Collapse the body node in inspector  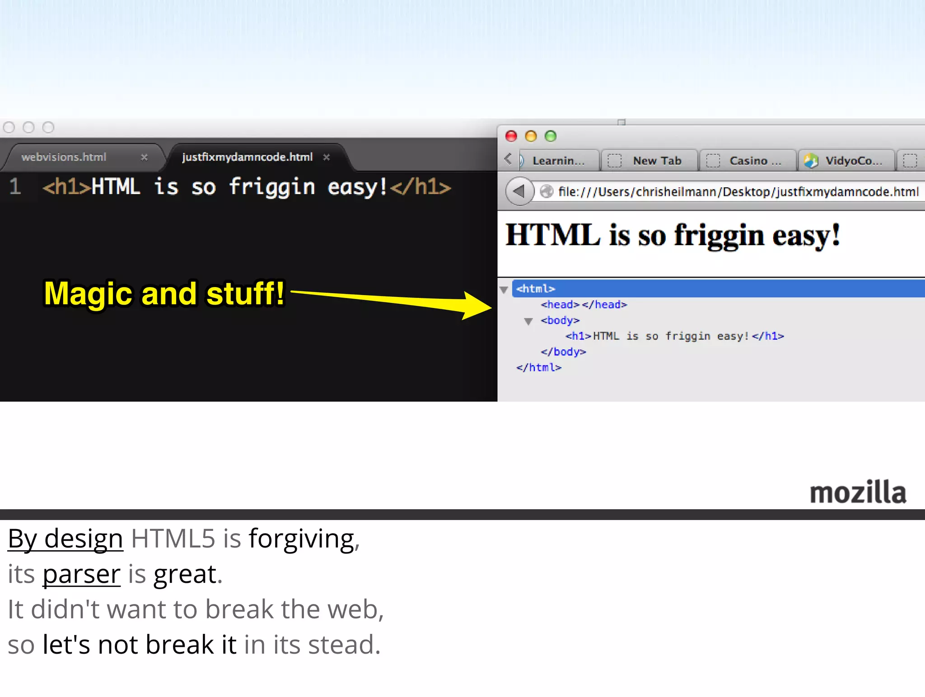coord(528,321)
